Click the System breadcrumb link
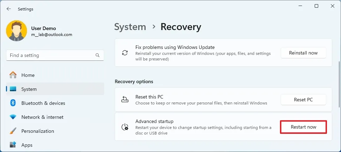Screen dimensions: 341x152 tap(130, 27)
